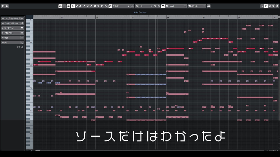Expand the ノートエクスプレッション section
The image size is (280, 157).
13,23
